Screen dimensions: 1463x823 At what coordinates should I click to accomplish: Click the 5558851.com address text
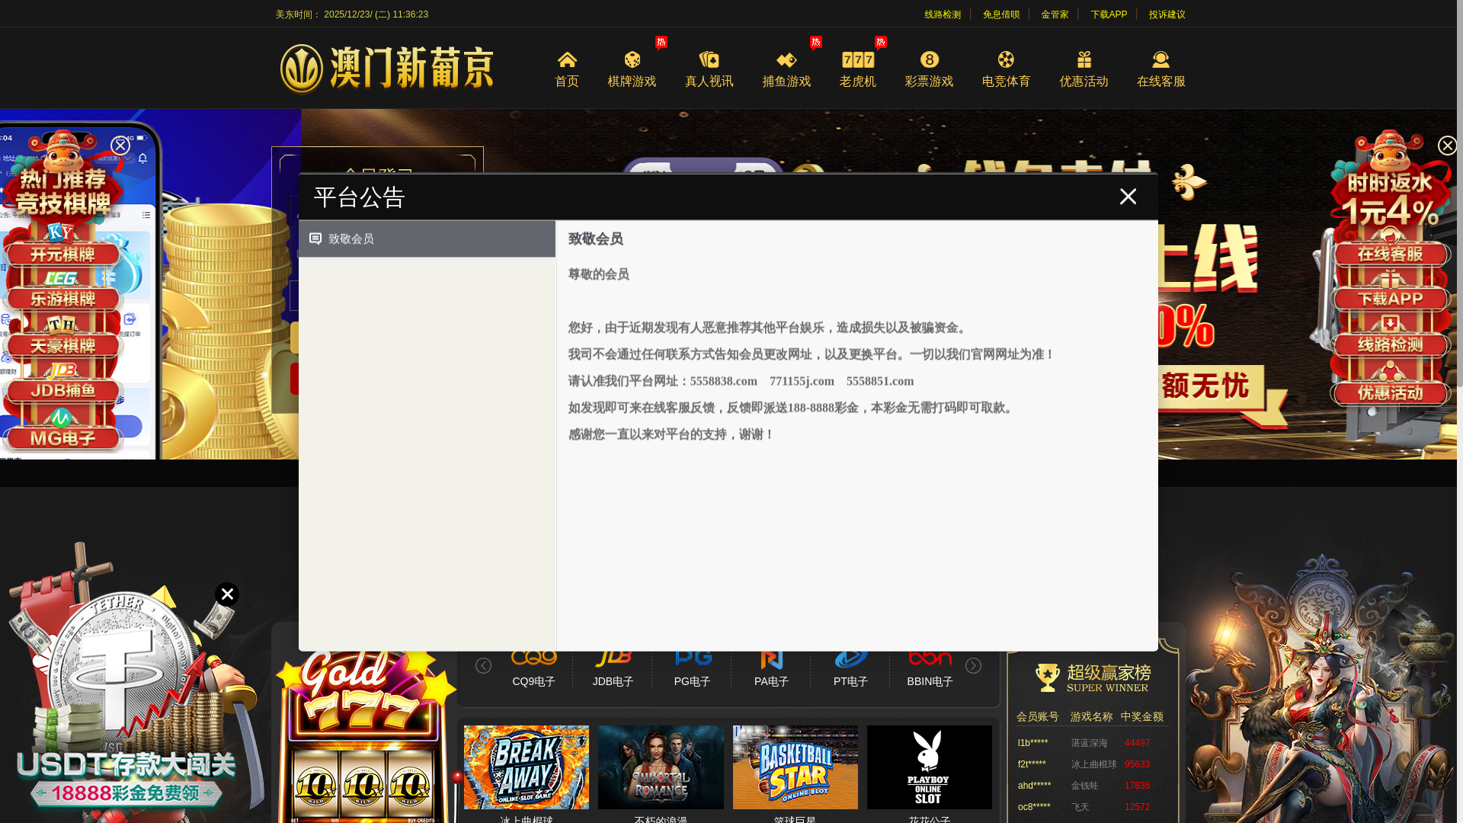(880, 381)
